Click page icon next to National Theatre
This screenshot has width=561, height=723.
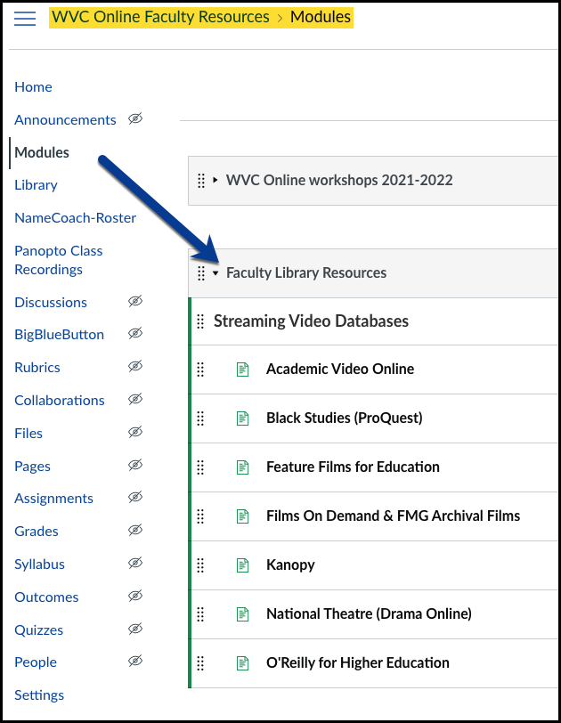point(242,614)
